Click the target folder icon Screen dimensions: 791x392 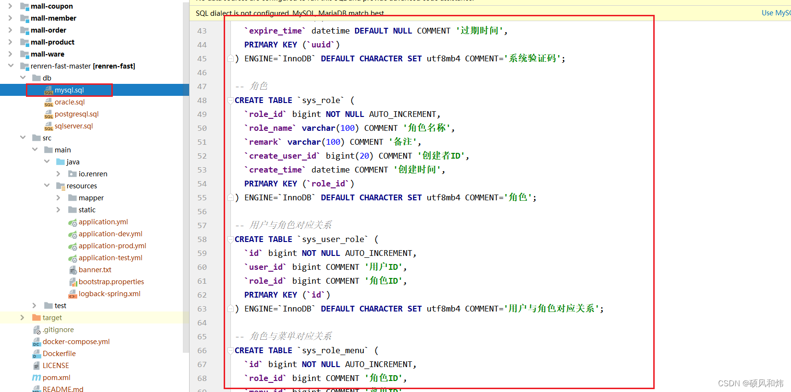point(36,318)
